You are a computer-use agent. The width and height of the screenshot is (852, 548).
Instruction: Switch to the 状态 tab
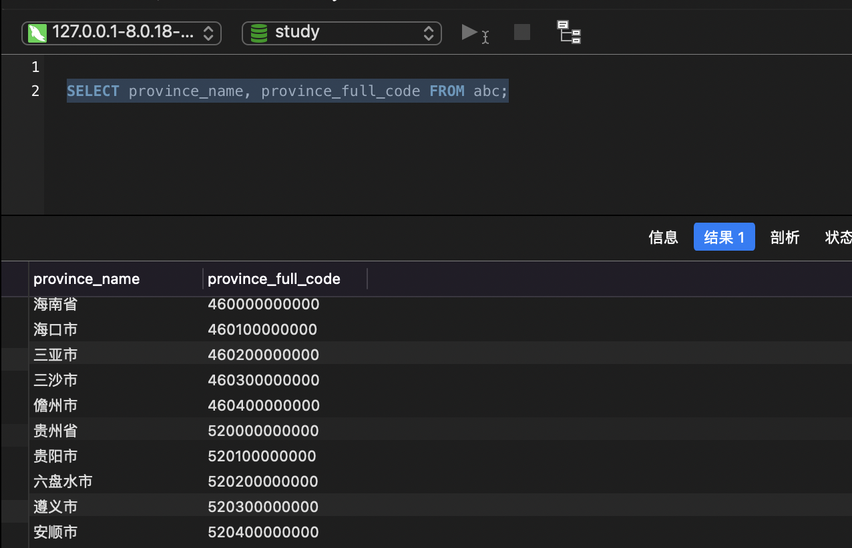pos(839,237)
